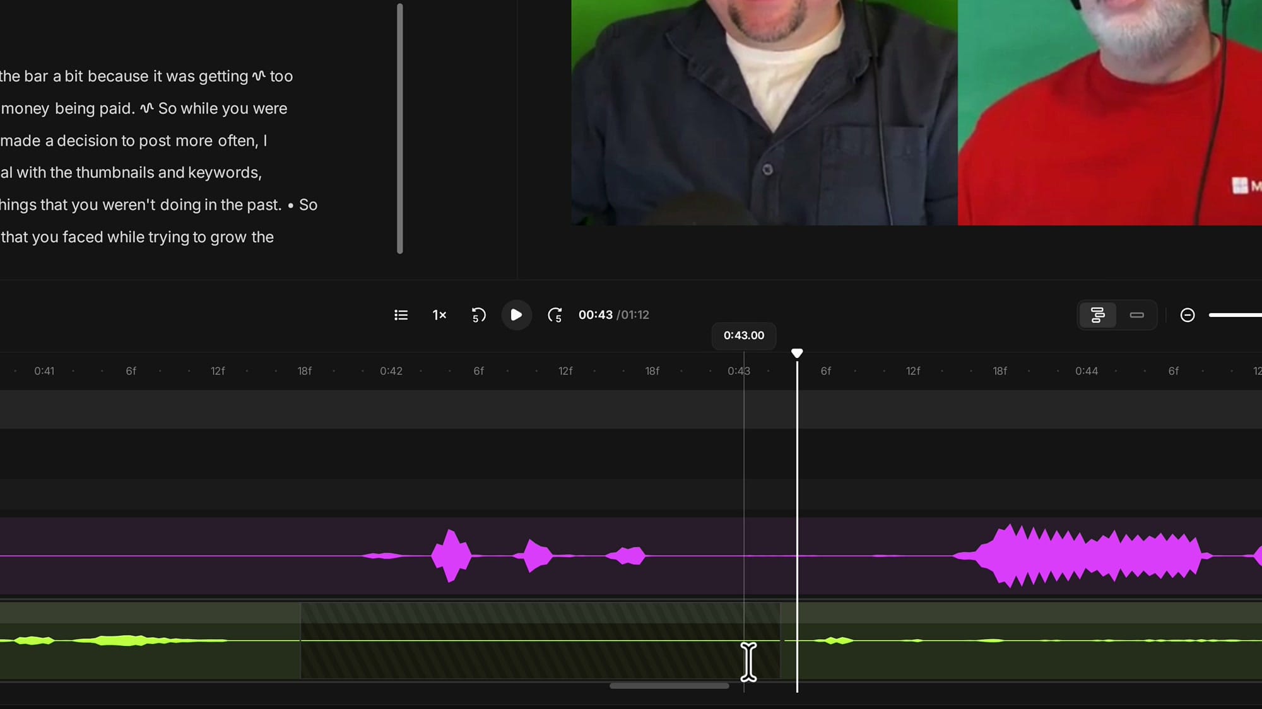Image resolution: width=1262 pixels, height=709 pixels.
Task: Click the filler-word squiggle icon before "too"
Action: pyautogui.click(x=259, y=76)
